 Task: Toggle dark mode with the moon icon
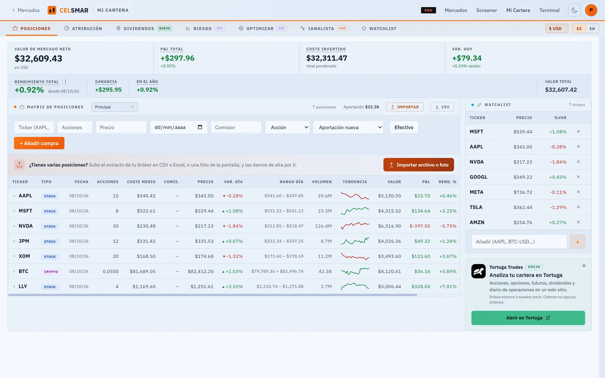point(574,10)
